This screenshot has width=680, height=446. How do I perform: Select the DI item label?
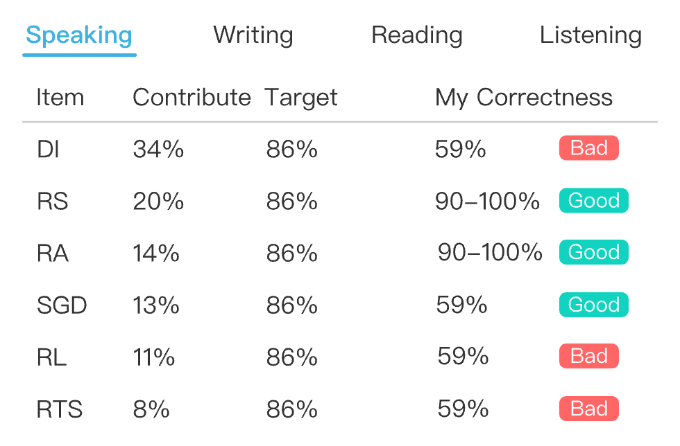46,148
